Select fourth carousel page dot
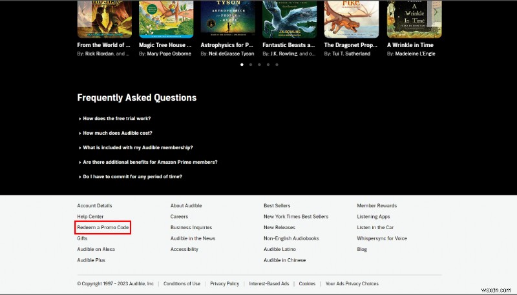This screenshot has width=517, height=295. pyautogui.click(x=268, y=65)
